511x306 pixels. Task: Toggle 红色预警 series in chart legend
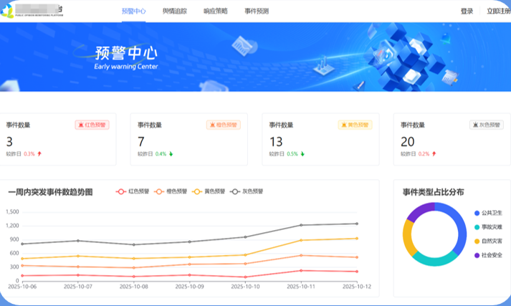pos(133,191)
